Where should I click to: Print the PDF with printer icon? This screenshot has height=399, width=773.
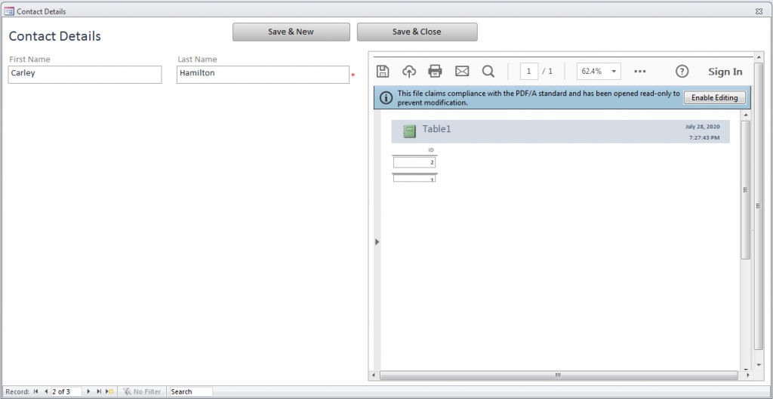[x=435, y=72]
